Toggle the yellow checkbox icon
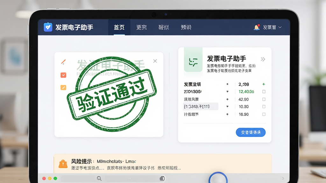Viewport: 326px width, 183px height. 63,87
